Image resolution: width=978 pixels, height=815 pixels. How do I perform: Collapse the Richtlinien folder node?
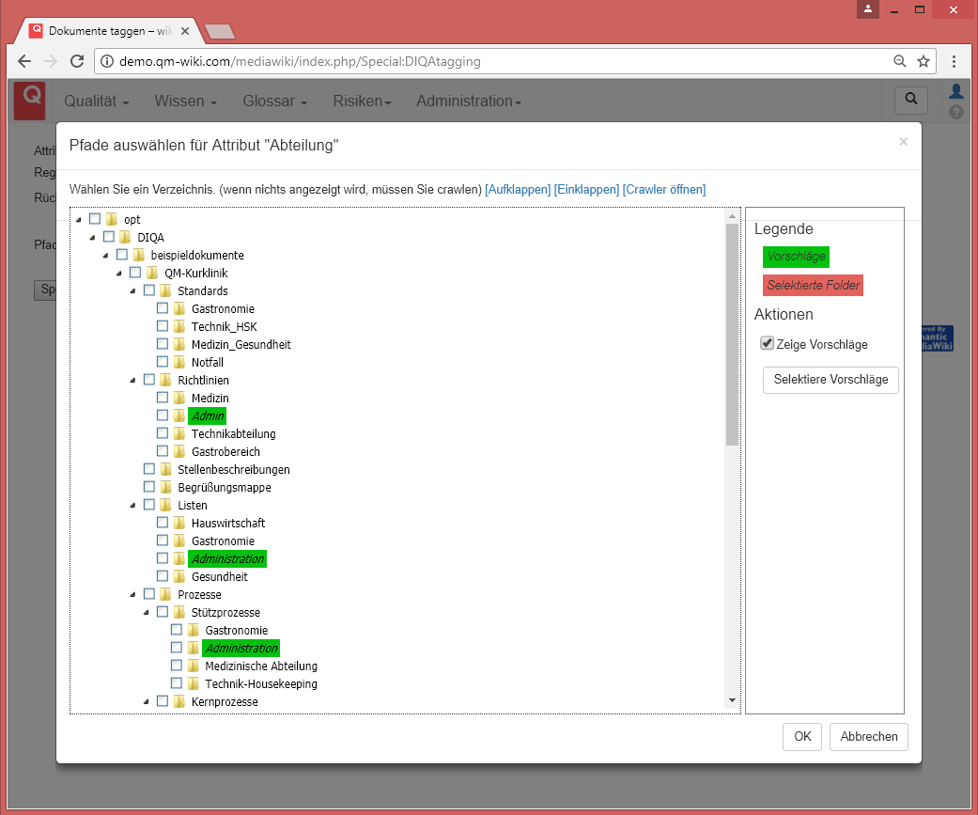click(132, 380)
